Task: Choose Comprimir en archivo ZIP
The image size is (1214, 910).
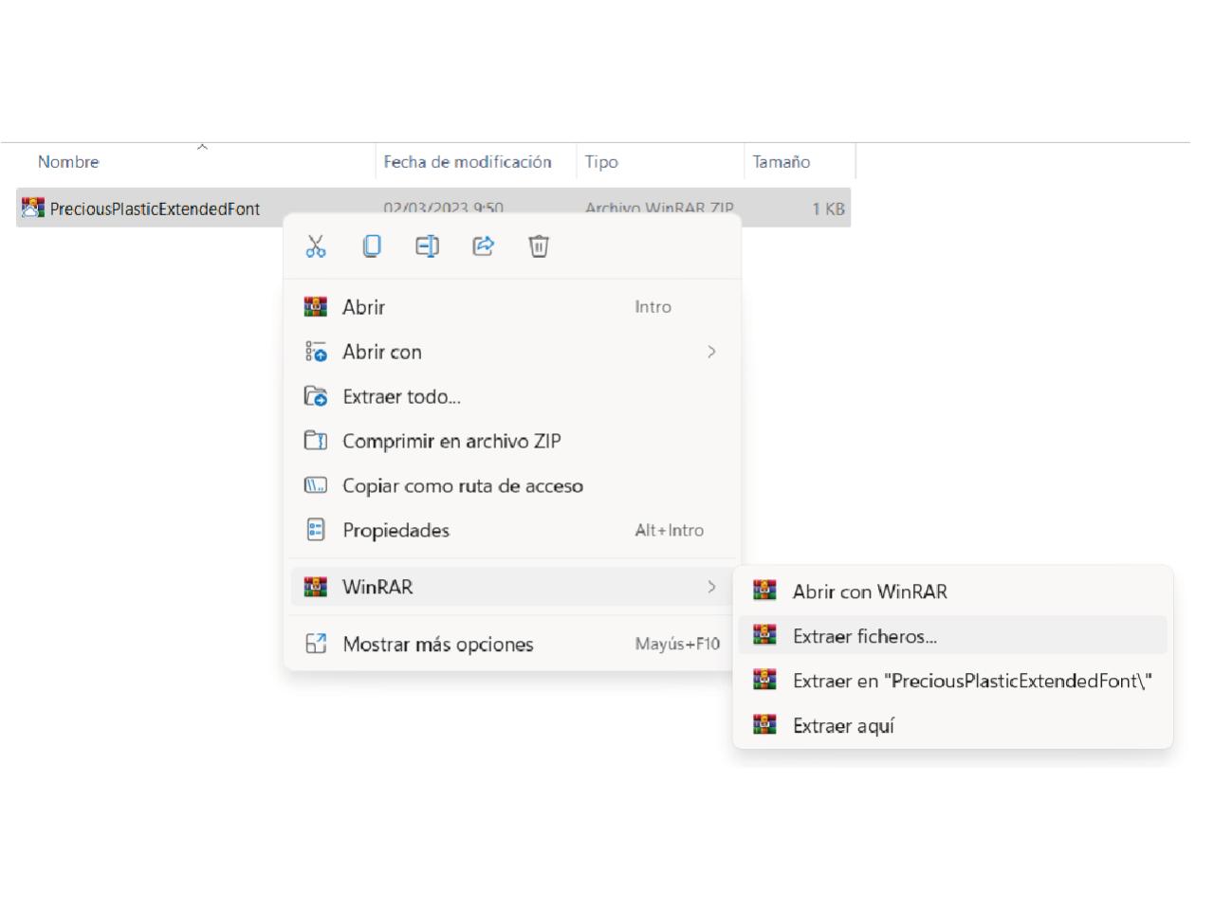Action: pyautogui.click(x=451, y=441)
